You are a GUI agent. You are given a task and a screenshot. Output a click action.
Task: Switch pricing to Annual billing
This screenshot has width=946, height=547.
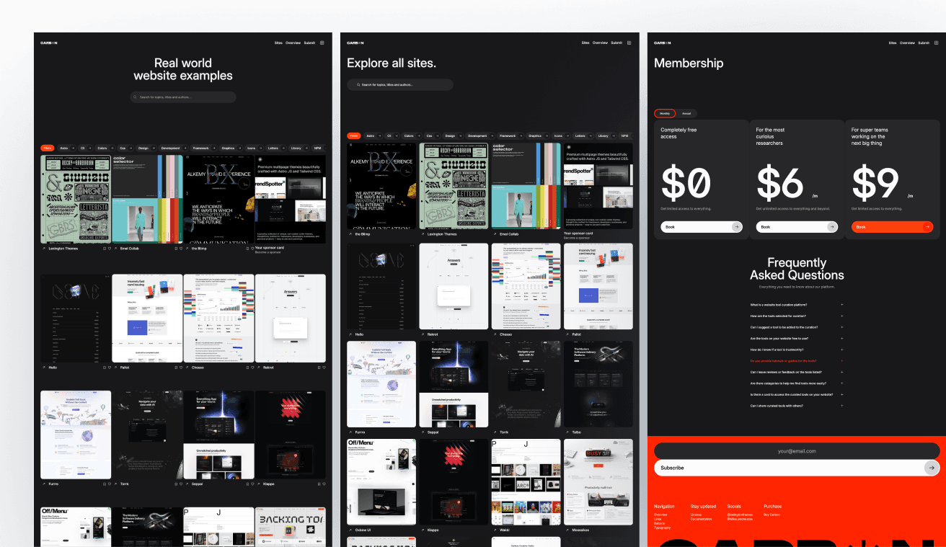click(x=686, y=113)
